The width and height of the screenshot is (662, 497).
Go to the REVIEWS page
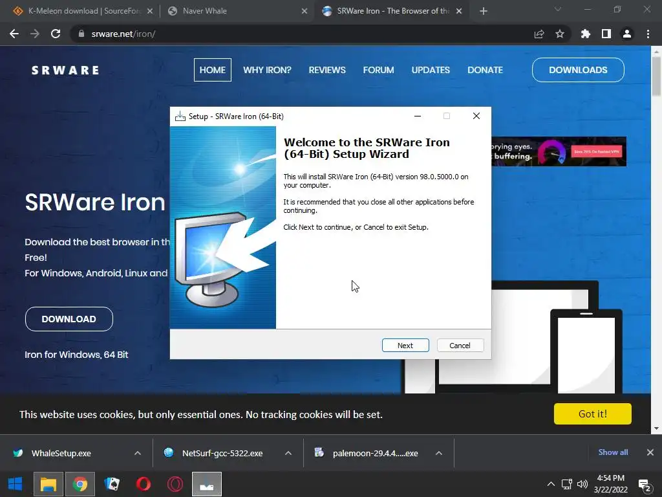(x=327, y=70)
